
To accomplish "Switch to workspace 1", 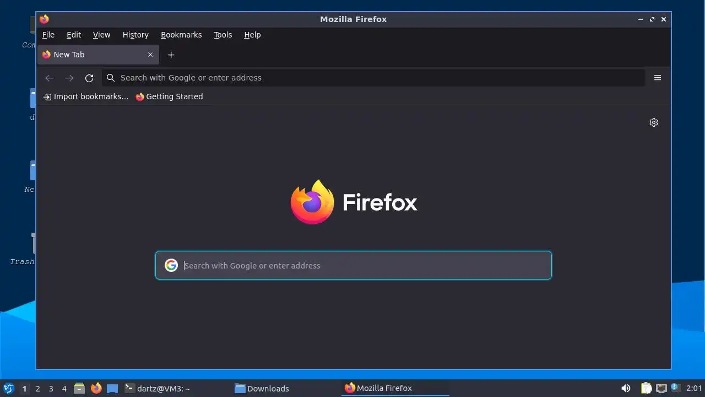I will click(24, 388).
